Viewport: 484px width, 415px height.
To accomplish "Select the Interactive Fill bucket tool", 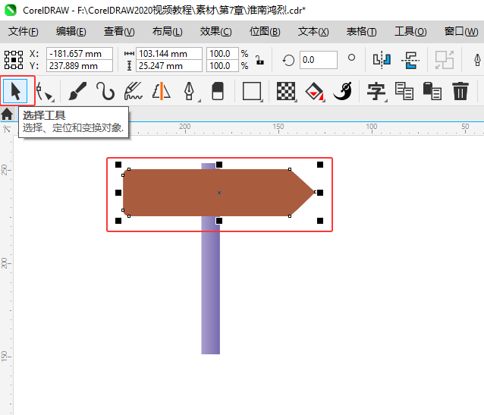I will pos(314,91).
